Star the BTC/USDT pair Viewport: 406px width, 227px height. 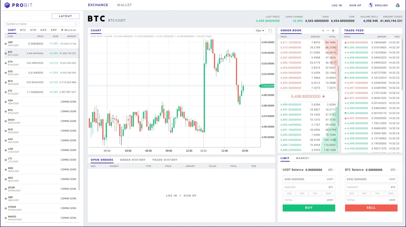tap(6, 53)
